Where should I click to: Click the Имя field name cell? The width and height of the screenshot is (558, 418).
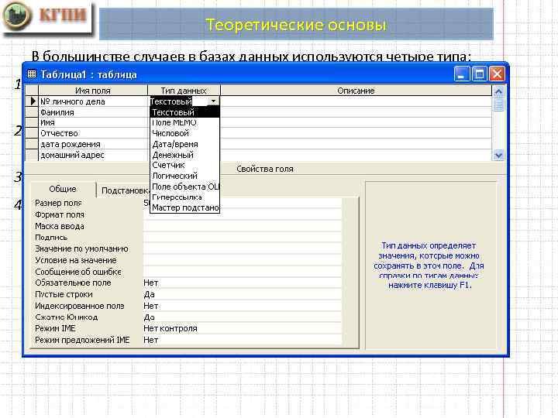click(x=93, y=122)
